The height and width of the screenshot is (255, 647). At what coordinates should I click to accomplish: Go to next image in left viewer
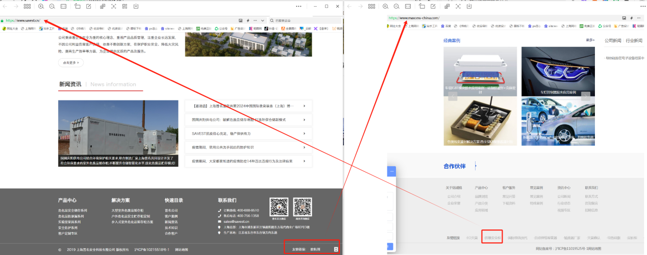click(16, 6)
